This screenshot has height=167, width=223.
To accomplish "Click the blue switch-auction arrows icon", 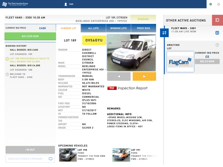I will 164,33.
